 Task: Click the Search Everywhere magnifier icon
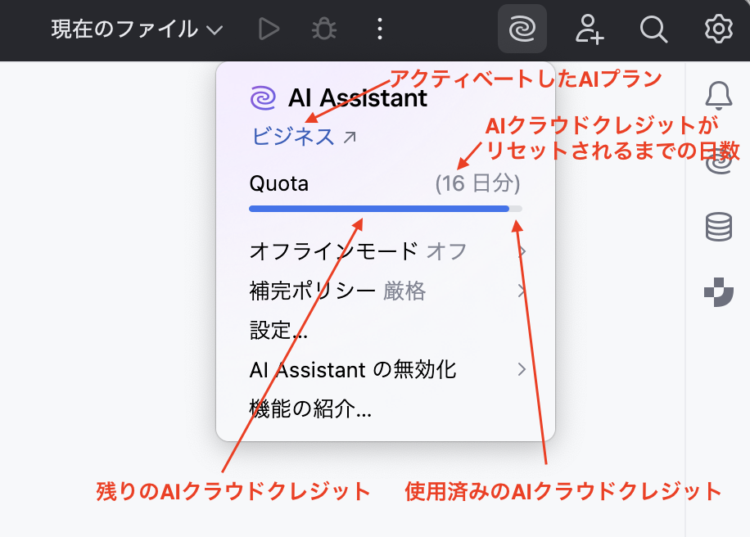coord(653,29)
